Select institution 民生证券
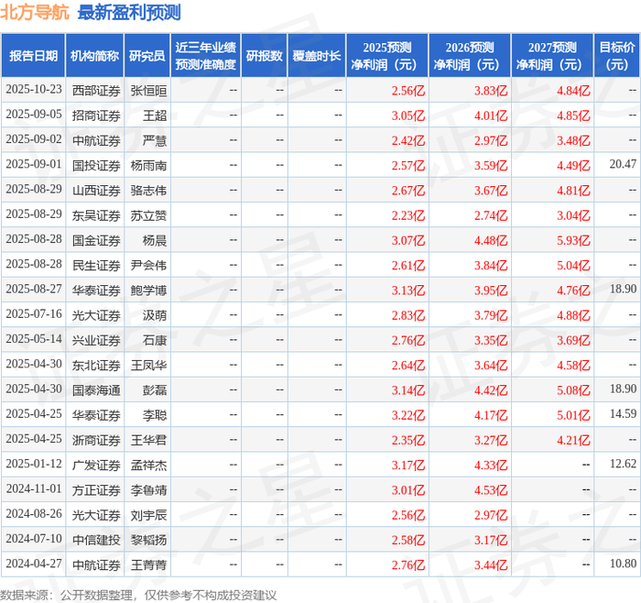Viewport: 641px width, 603px height. (x=96, y=265)
